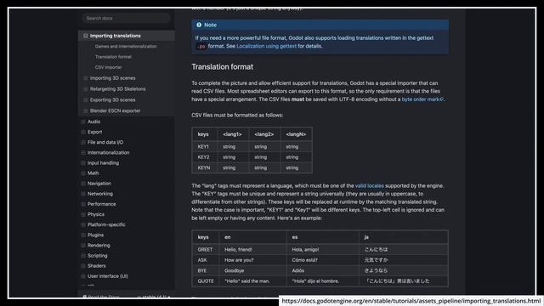Click the KEYN table cell
Screen dimensions: 544x306
click(204, 168)
